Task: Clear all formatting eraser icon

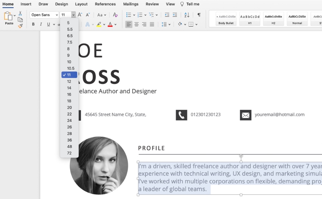Action: [115, 15]
